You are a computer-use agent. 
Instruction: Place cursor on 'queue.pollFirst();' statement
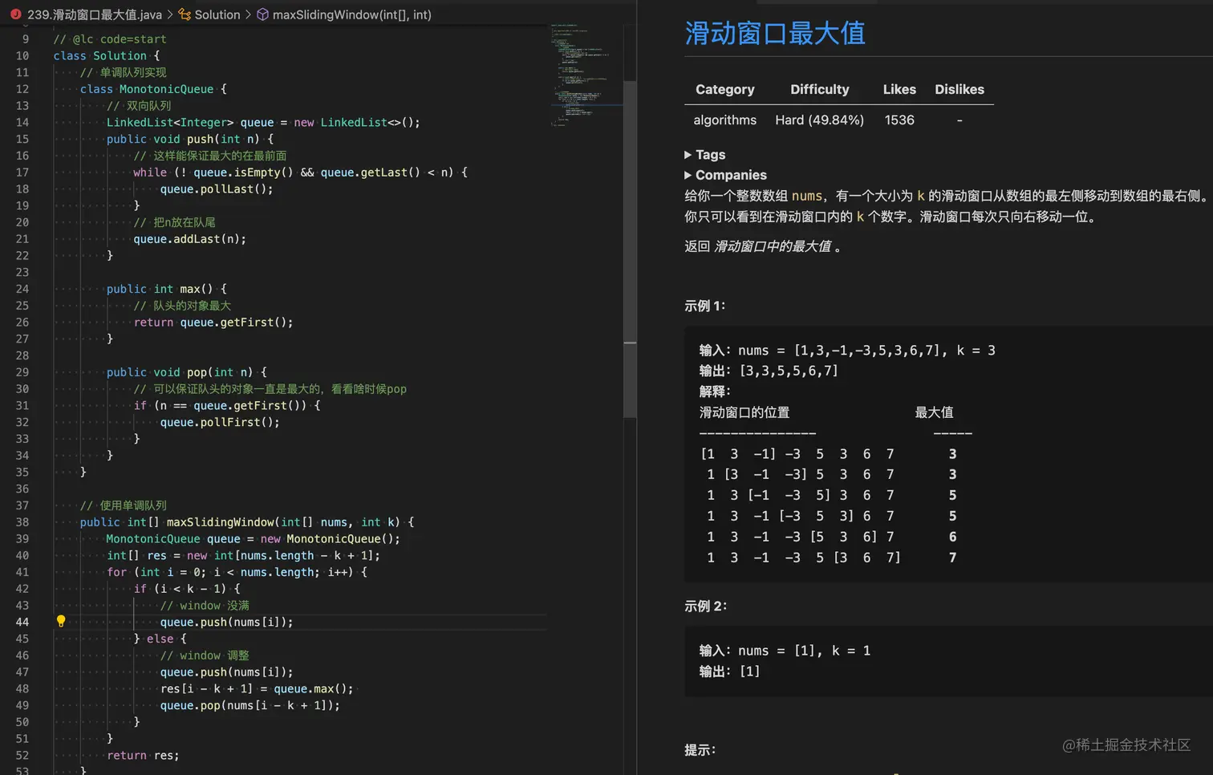tap(220, 423)
